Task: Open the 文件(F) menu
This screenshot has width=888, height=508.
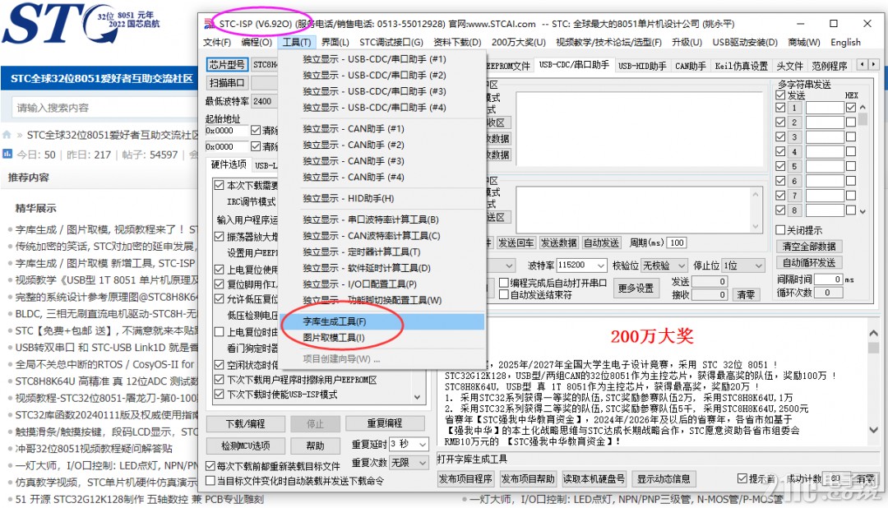Action: tap(217, 42)
